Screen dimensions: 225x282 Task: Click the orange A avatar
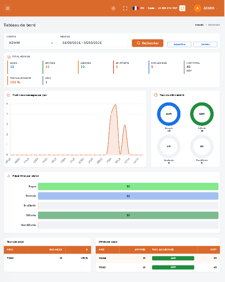197,8
